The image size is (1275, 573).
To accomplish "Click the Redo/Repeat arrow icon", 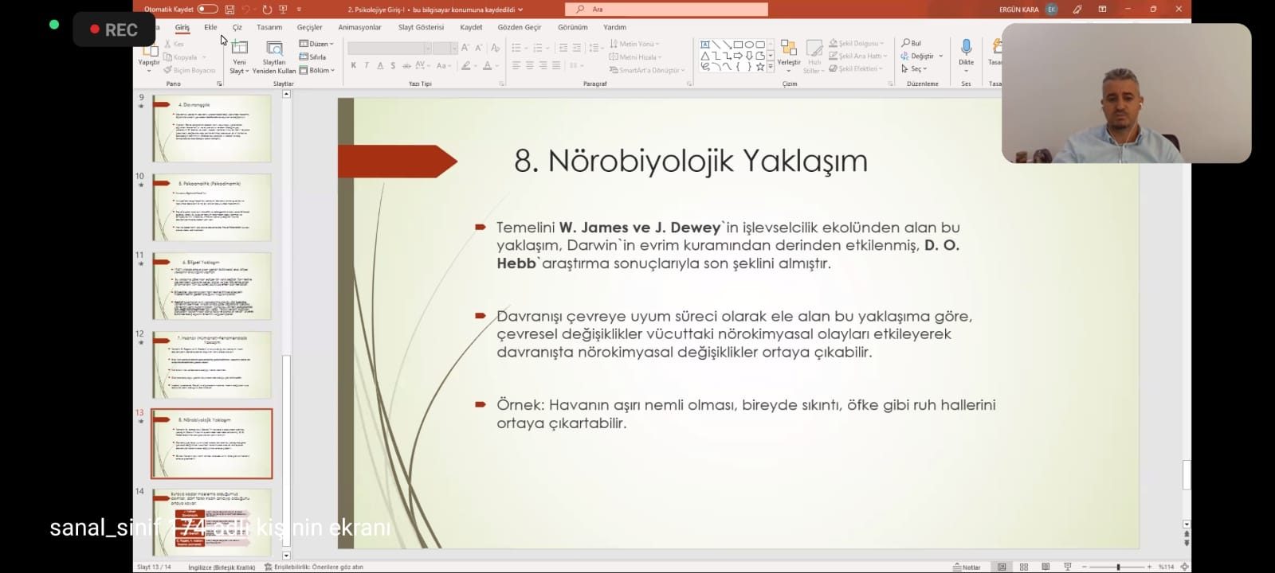I will 267,9.
